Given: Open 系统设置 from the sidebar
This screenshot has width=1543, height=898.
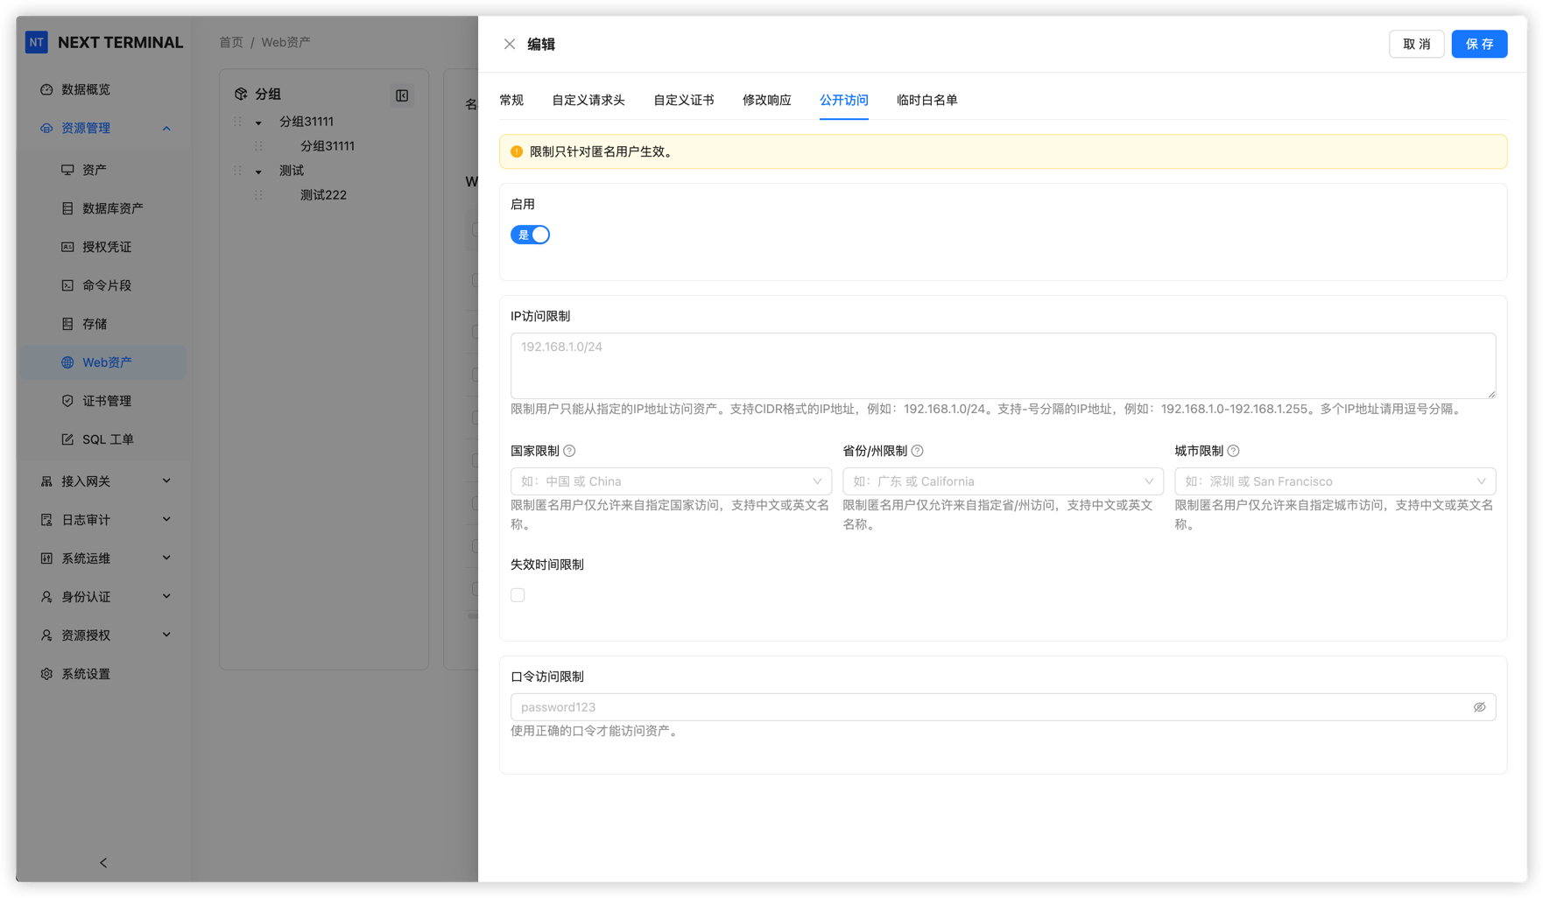Looking at the screenshot, I should pos(86,674).
